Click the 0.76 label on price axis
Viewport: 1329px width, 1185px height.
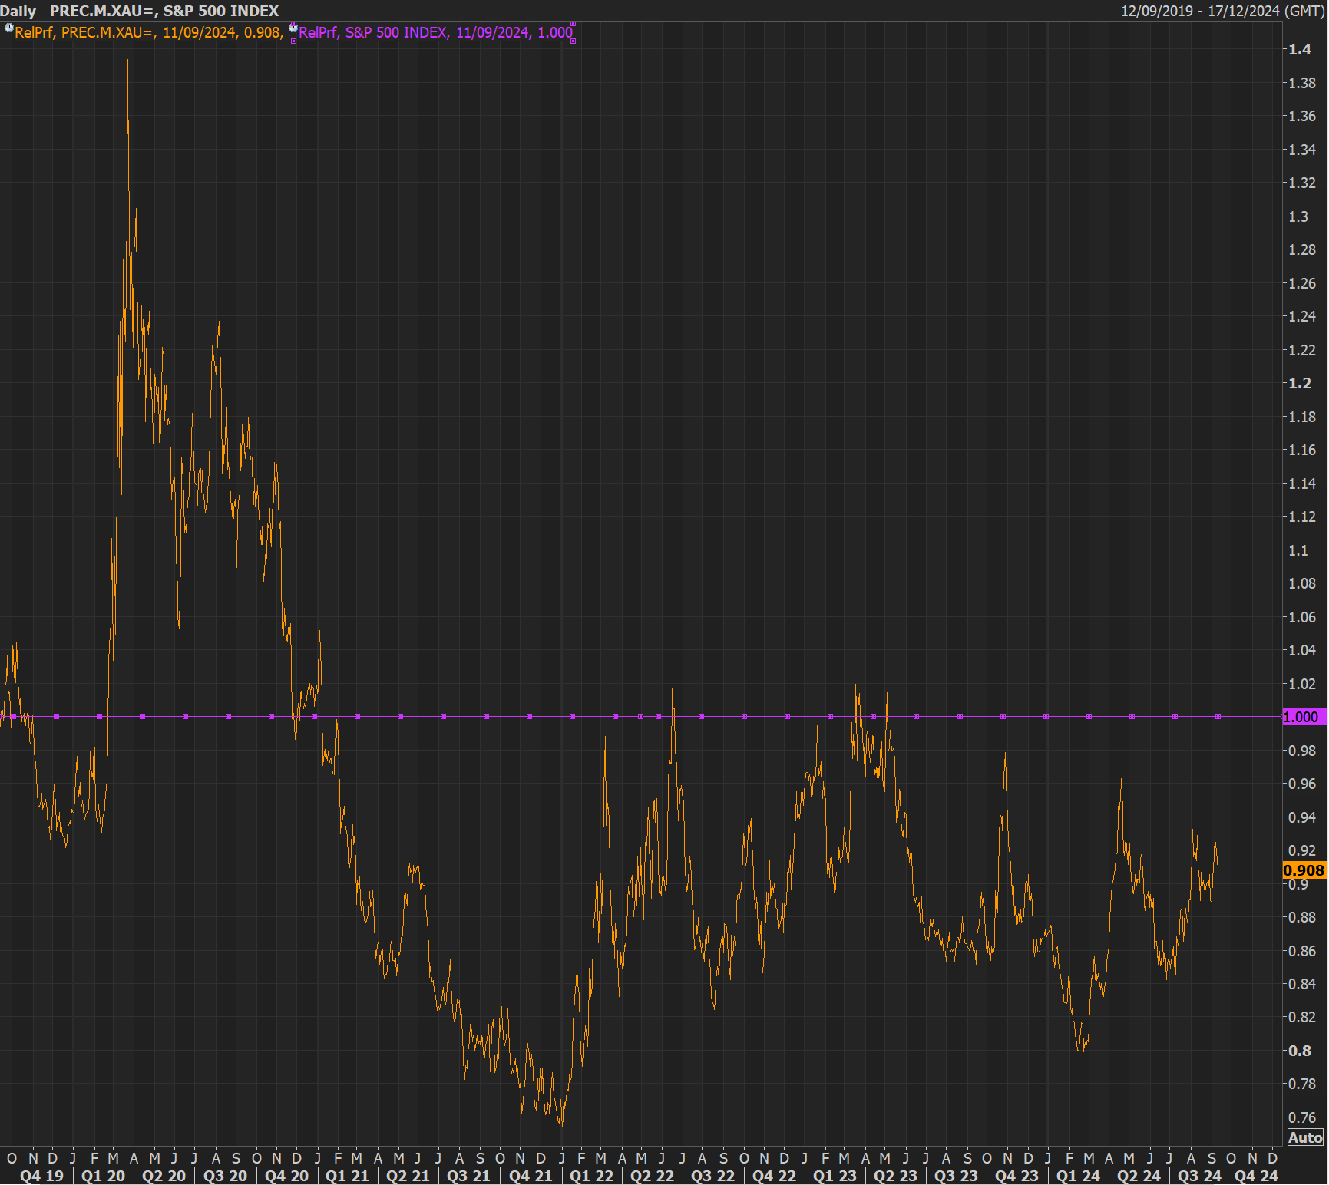click(1302, 1117)
